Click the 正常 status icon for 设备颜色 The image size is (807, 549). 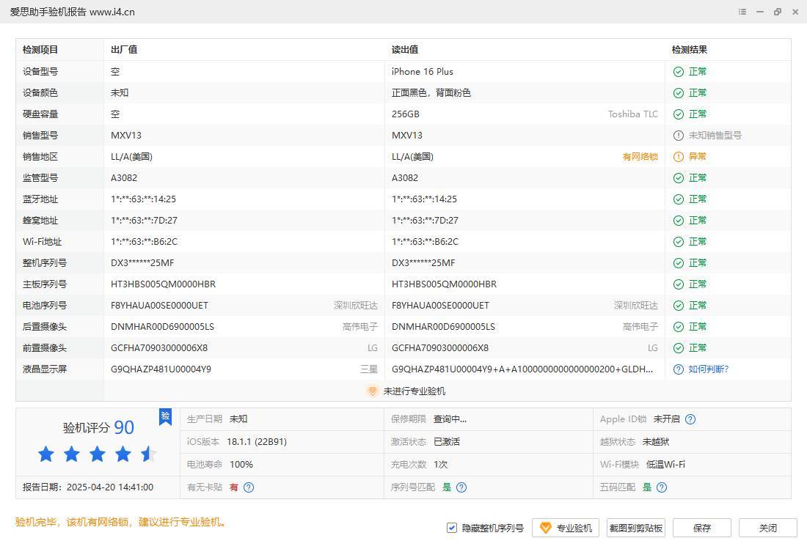coord(679,93)
